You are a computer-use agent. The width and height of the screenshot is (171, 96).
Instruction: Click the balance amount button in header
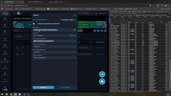(x=84, y=13)
